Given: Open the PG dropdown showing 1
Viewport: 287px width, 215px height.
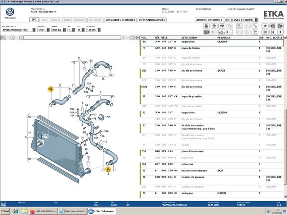Looking at the screenshot, I should pos(74,30).
